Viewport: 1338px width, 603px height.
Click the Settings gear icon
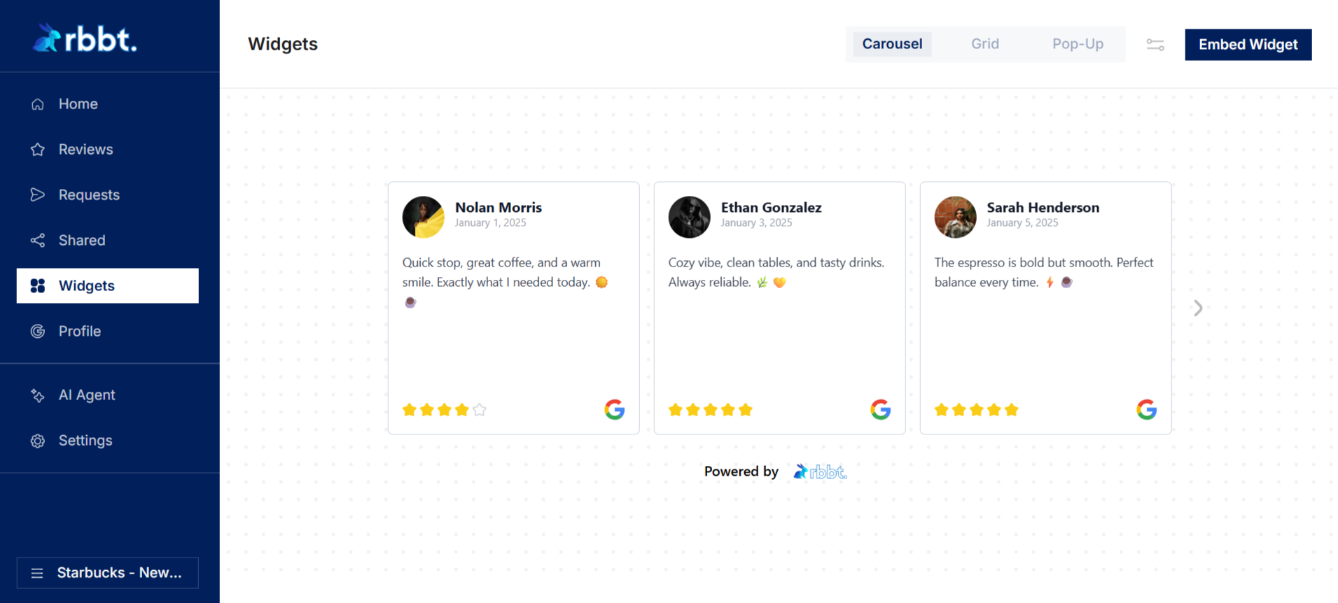pos(37,441)
